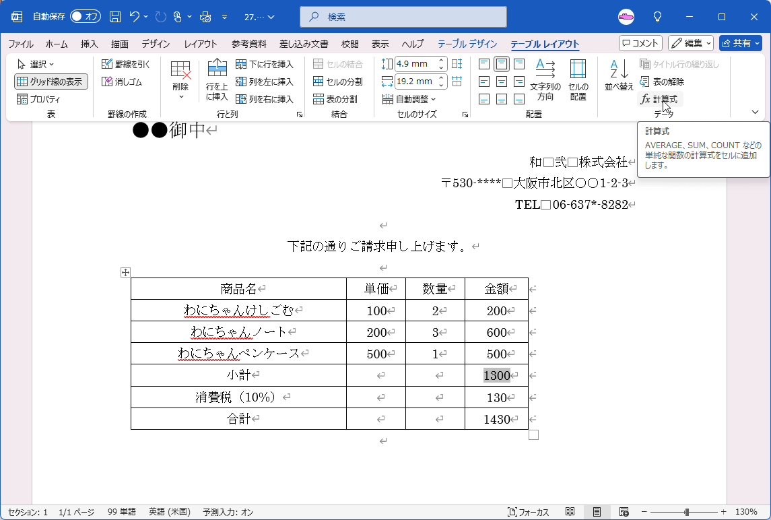Select align top right cell alignment
Screen dimensions: 771x520
pyautogui.click(x=518, y=64)
